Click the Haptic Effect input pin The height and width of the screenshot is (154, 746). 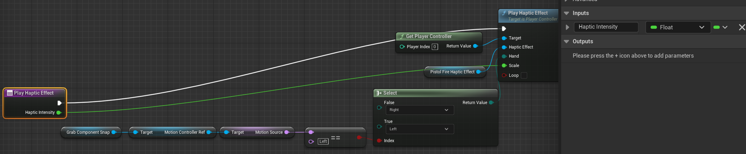pyautogui.click(x=504, y=47)
